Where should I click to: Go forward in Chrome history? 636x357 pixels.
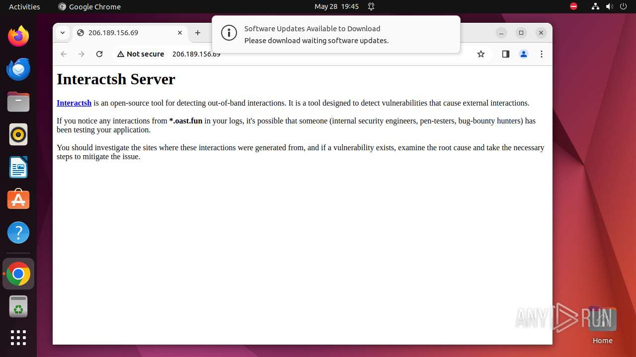pos(81,54)
